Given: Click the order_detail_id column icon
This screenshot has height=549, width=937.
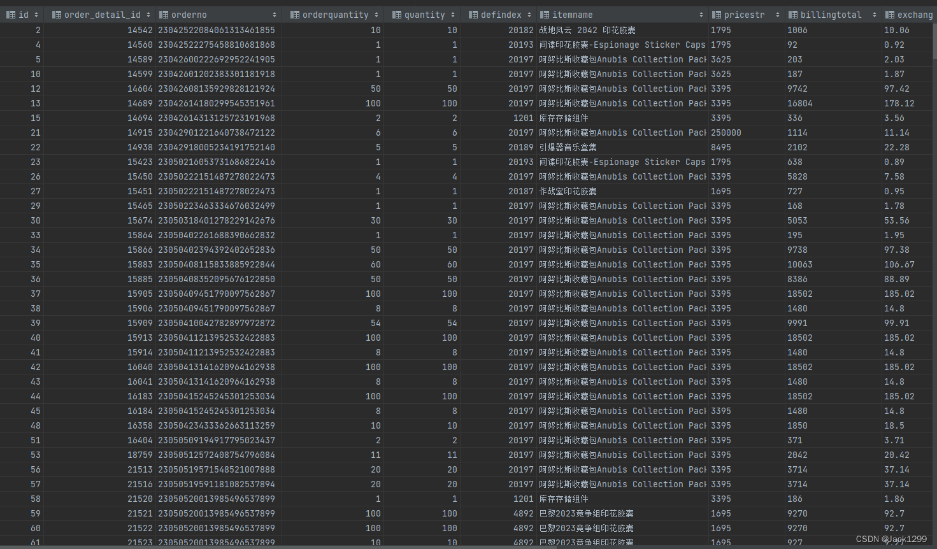Looking at the screenshot, I should click(57, 15).
